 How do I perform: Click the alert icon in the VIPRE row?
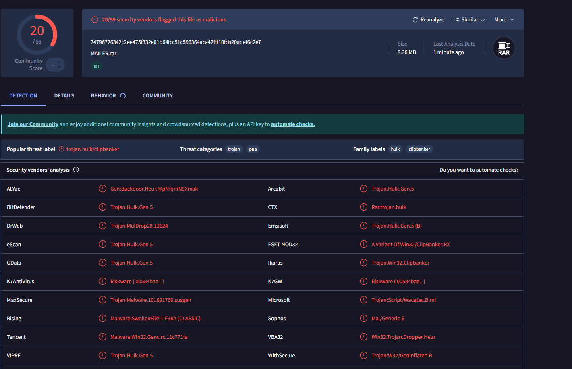(103, 355)
